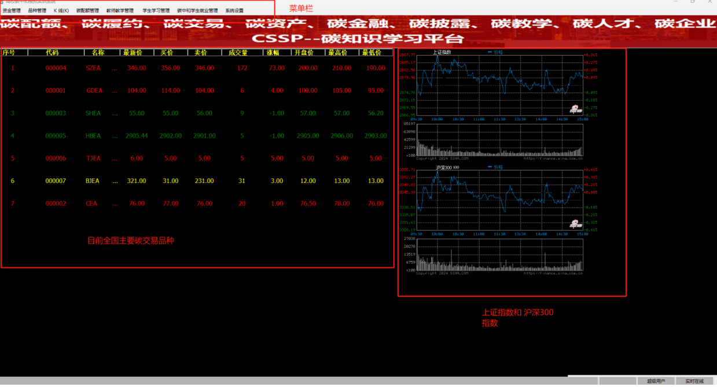Click the 实时在线 status indicator

point(694,381)
